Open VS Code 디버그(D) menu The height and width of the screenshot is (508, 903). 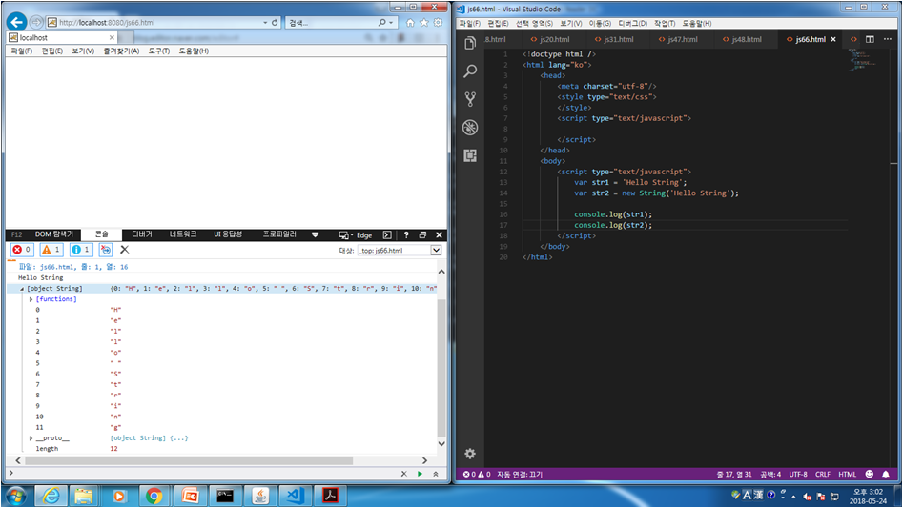tap(632, 24)
